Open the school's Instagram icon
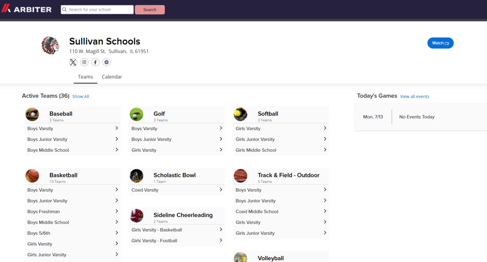The image size is (487, 262). tap(84, 62)
